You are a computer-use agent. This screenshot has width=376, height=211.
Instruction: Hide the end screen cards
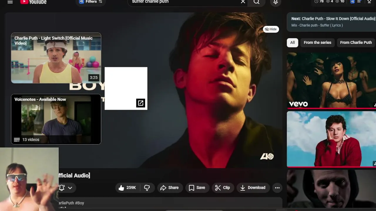coord(271,29)
